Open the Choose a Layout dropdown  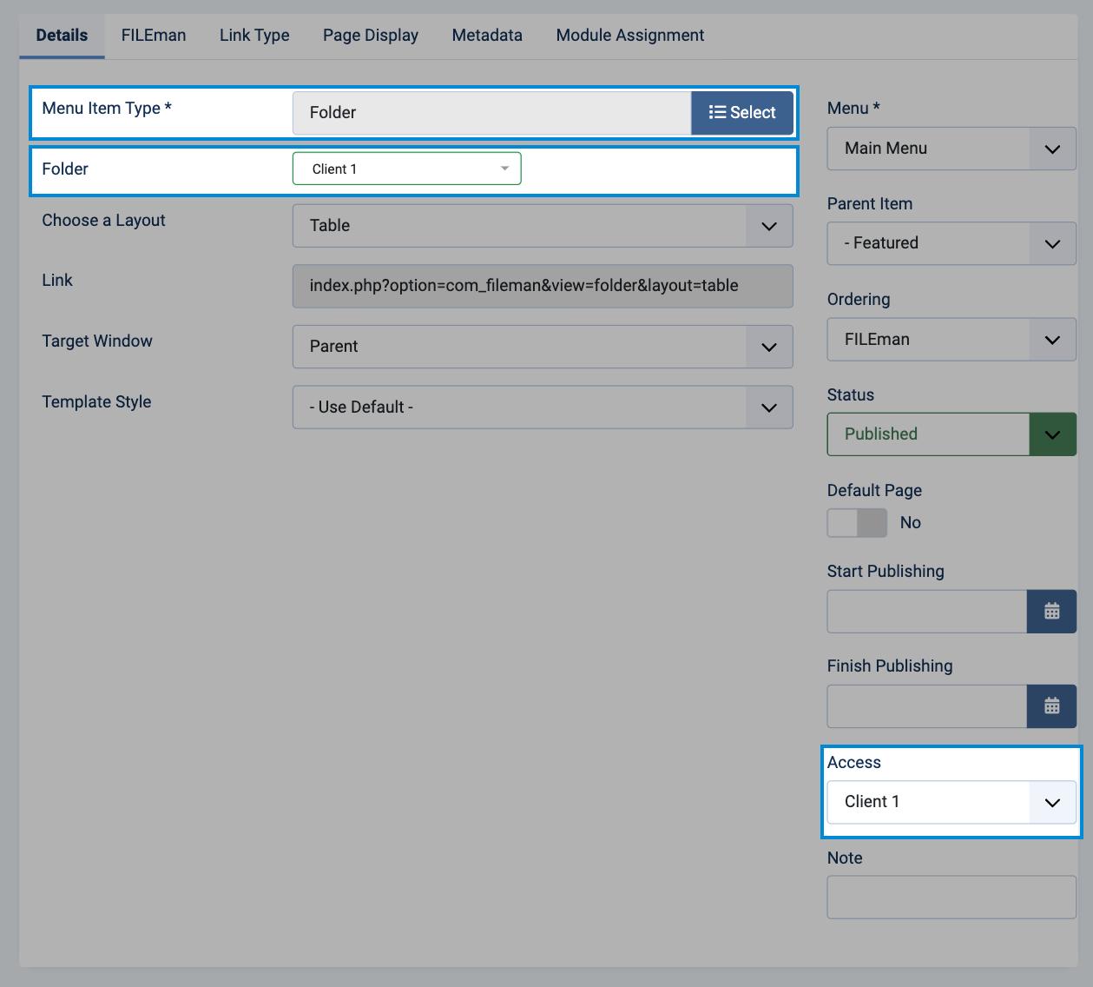542,226
